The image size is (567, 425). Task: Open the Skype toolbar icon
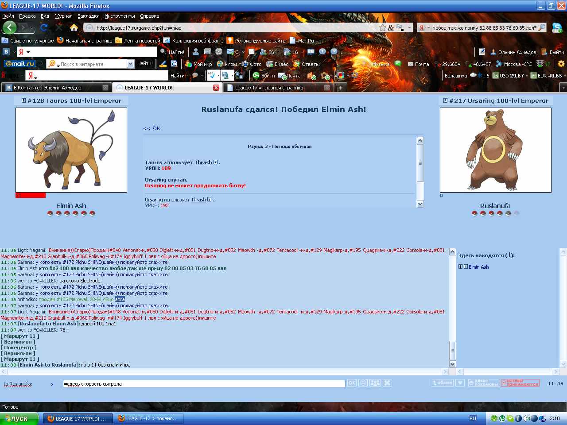click(556, 27)
